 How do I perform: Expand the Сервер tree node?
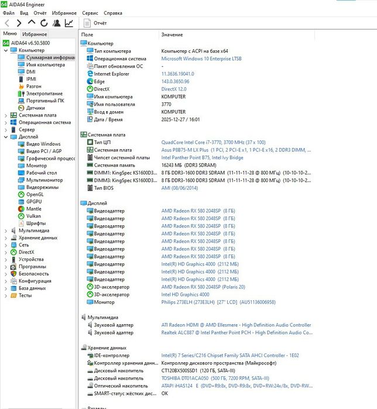6,130
